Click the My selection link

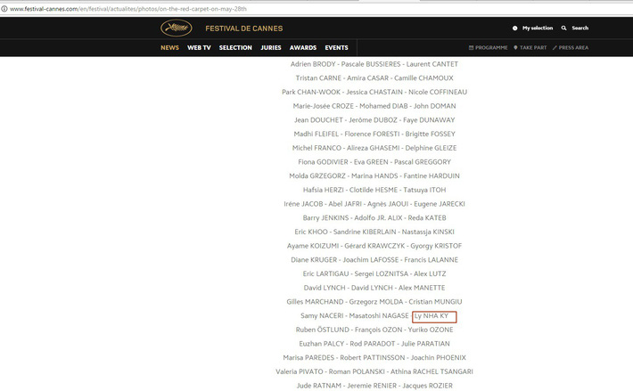(538, 29)
